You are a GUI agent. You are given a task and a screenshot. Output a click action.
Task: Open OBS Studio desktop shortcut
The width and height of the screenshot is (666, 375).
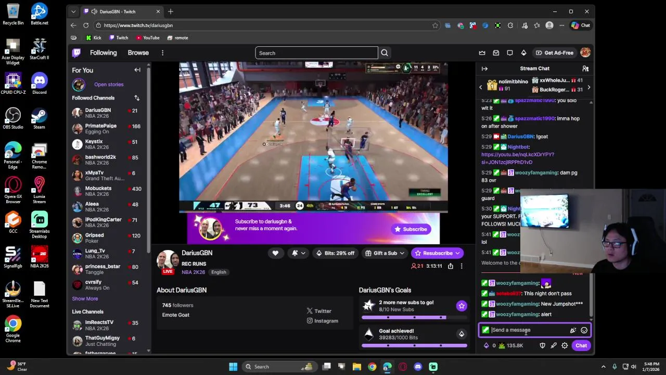click(x=13, y=118)
